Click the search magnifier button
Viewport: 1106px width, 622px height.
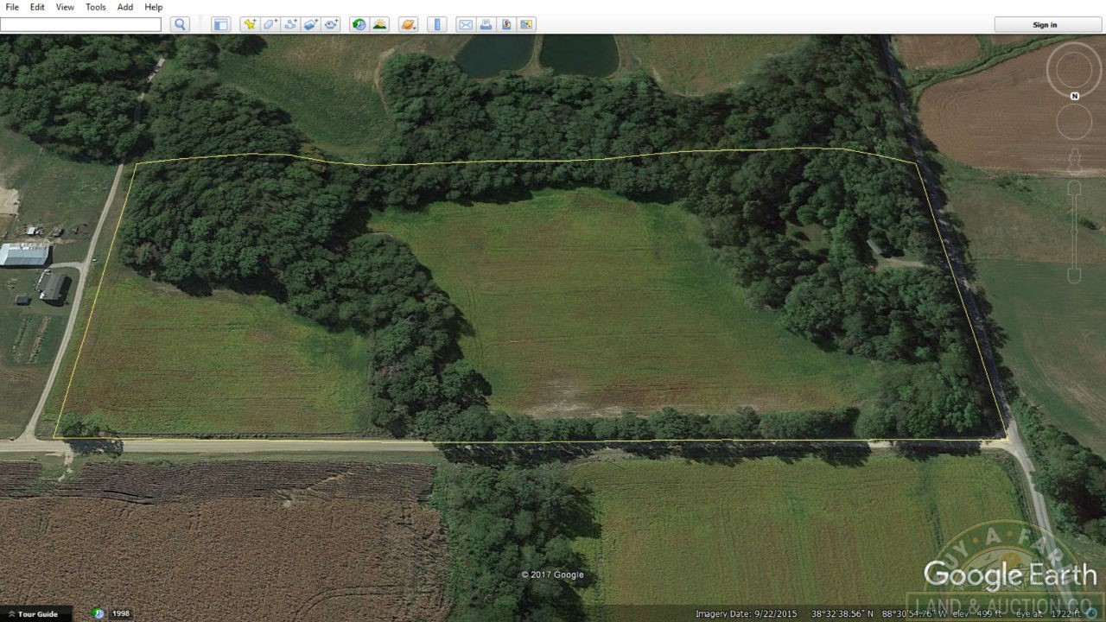180,24
